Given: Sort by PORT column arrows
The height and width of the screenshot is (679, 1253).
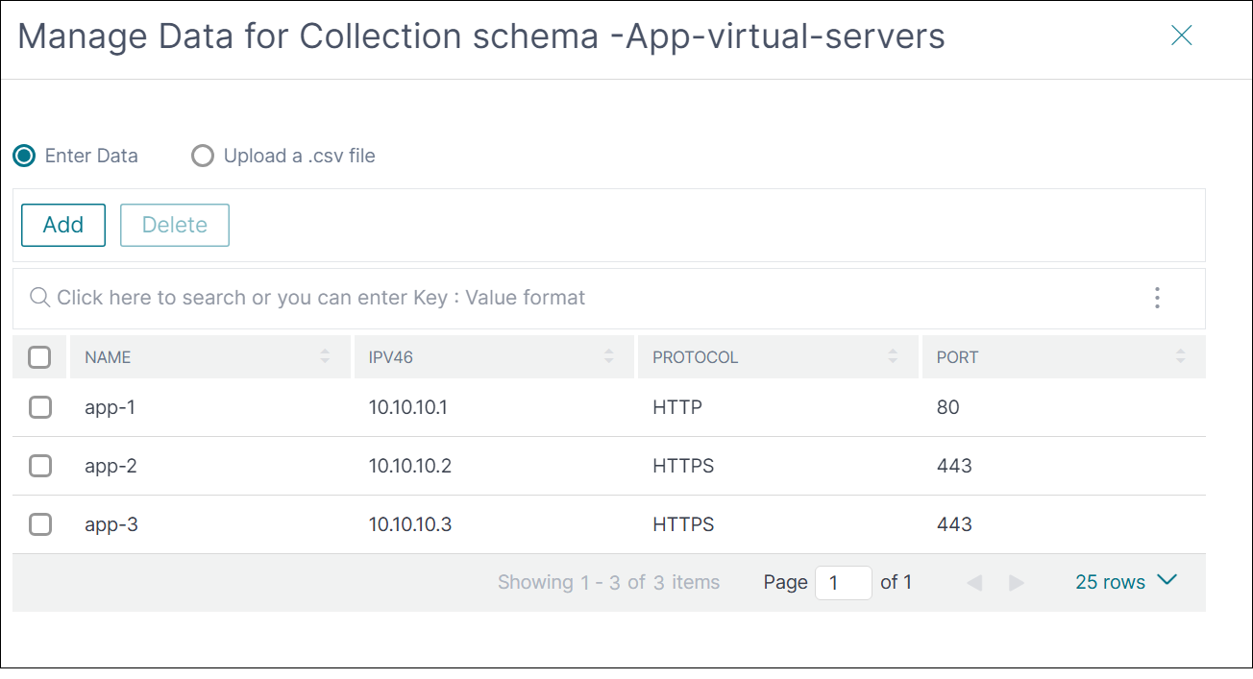Looking at the screenshot, I should (x=1180, y=357).
